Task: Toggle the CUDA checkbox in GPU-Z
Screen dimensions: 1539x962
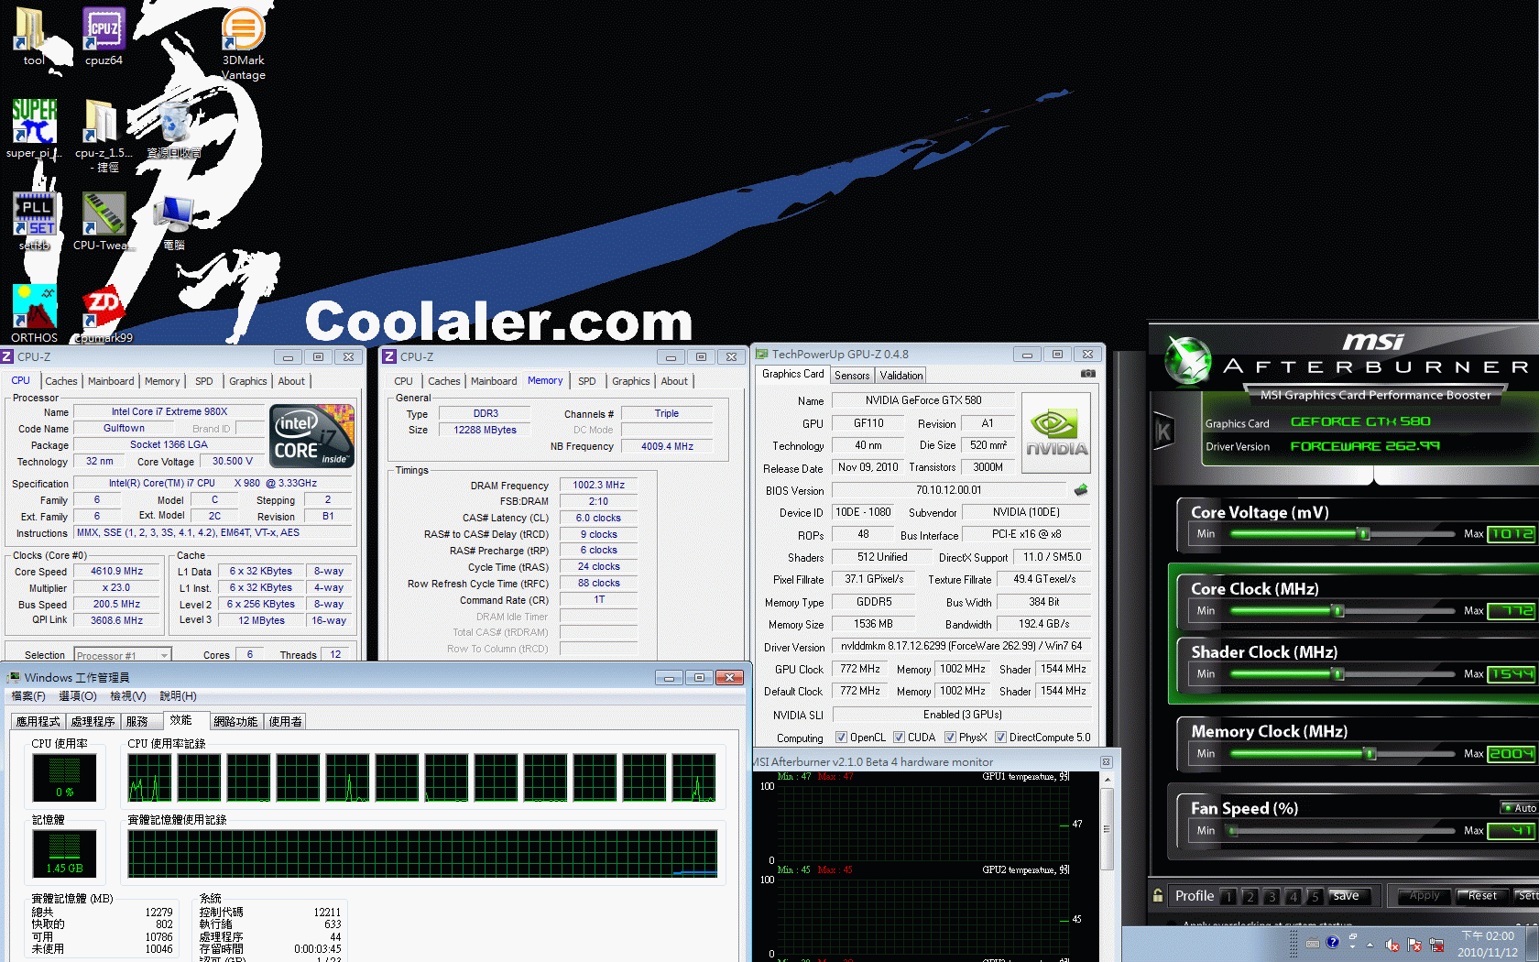Action: click(x=899, y=738)
